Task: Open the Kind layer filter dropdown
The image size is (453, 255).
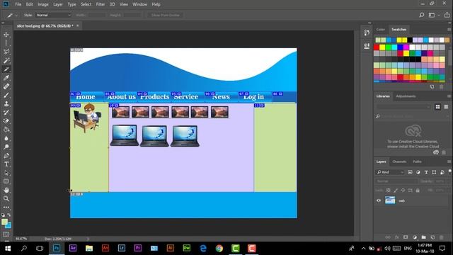Action: [390, 172]
